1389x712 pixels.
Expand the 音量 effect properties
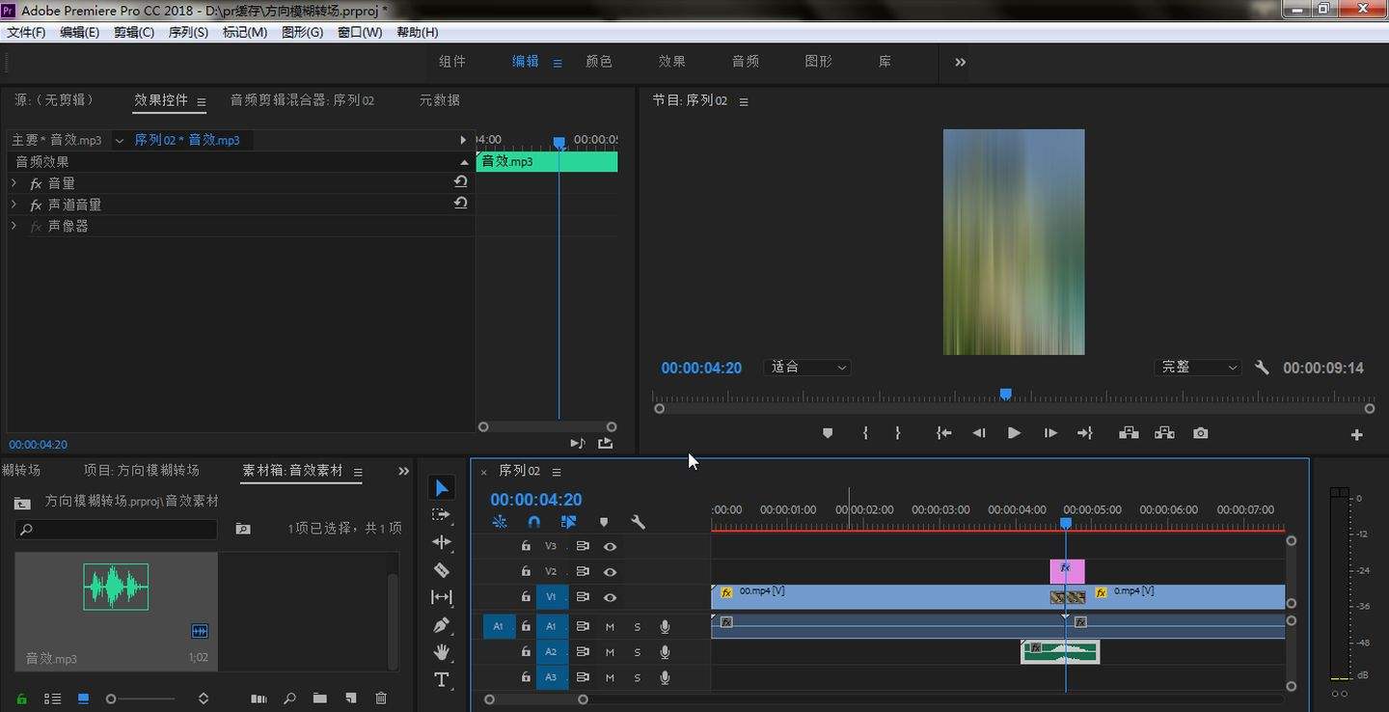14,182
